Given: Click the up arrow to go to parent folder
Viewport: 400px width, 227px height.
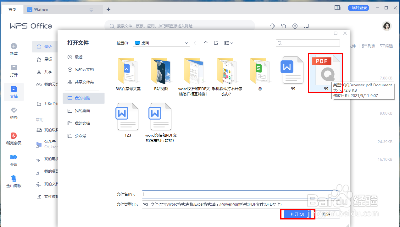Looking at the screenshot, I should 206,43.
